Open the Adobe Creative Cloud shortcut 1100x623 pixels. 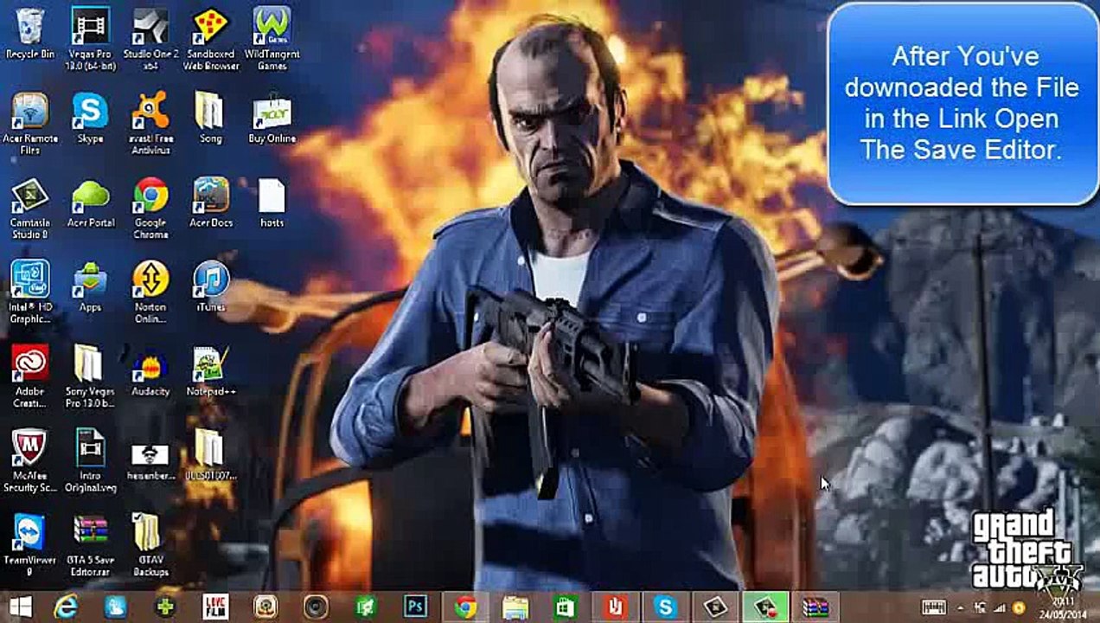(30, 376)
